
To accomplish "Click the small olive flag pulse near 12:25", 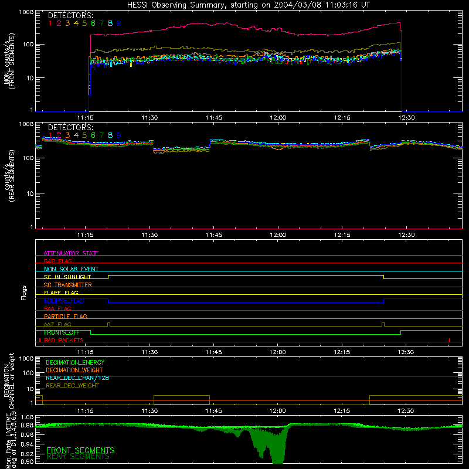I will pos(383,325).
